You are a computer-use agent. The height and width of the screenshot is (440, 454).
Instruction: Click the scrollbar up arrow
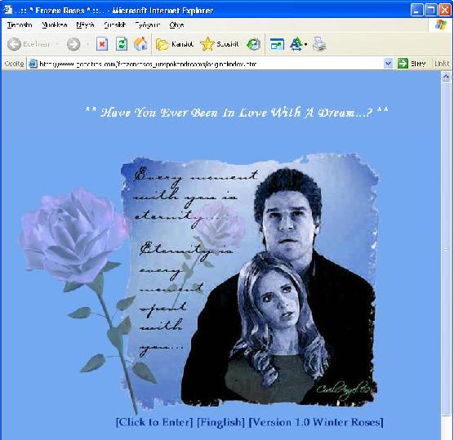pos(446,77)
